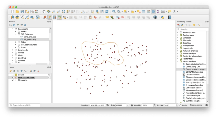Select the New scratch layer
The width and height of the screenshot is (217, 118).
(26, 77)
